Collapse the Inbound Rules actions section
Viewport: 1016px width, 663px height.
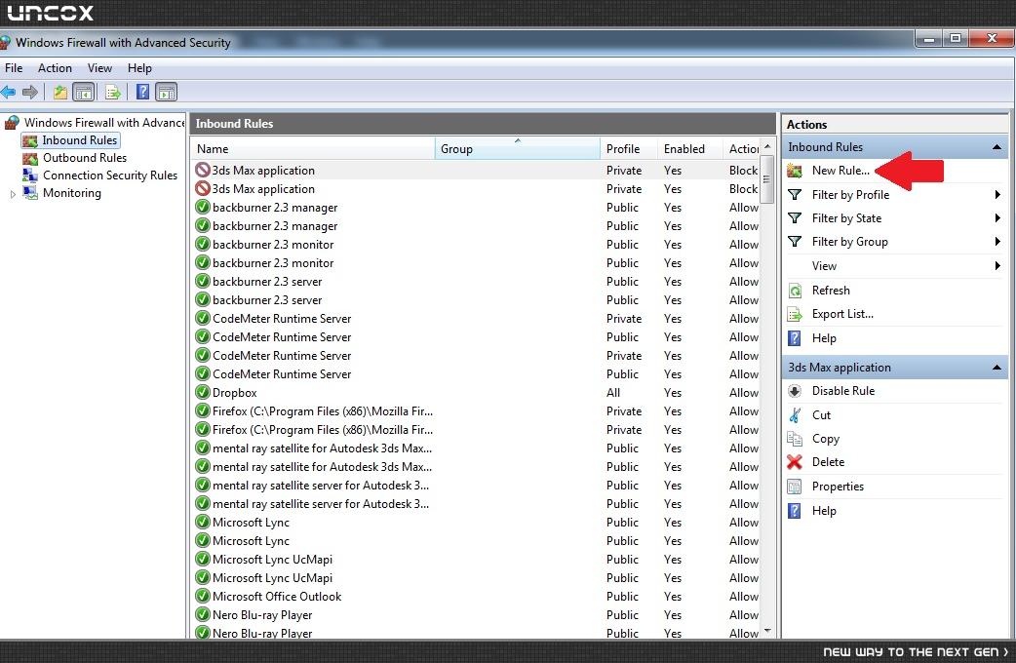point(996,147)
